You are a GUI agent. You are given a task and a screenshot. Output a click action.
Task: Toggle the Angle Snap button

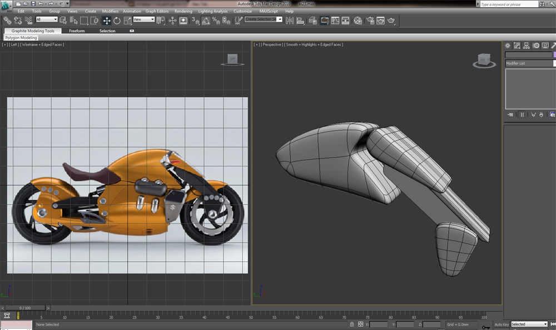pos(206,21)
